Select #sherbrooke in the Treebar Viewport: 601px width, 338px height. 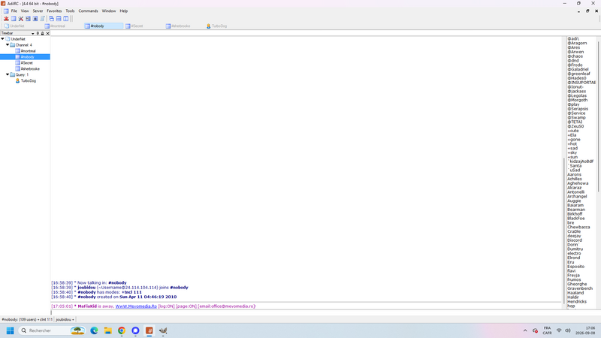coord(30,69)
